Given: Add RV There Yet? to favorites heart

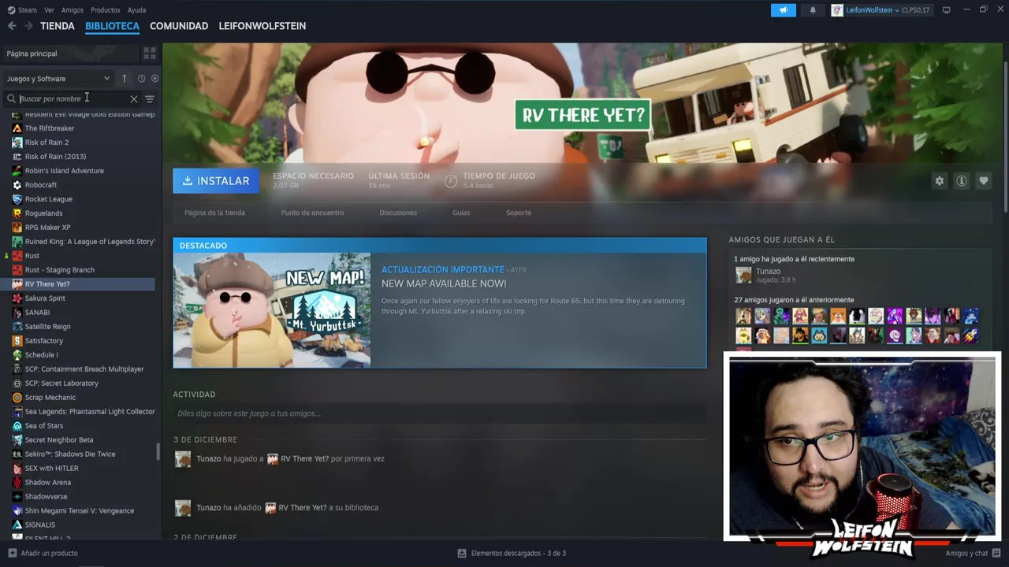Looking at the screenshot, I should (983, 181).
